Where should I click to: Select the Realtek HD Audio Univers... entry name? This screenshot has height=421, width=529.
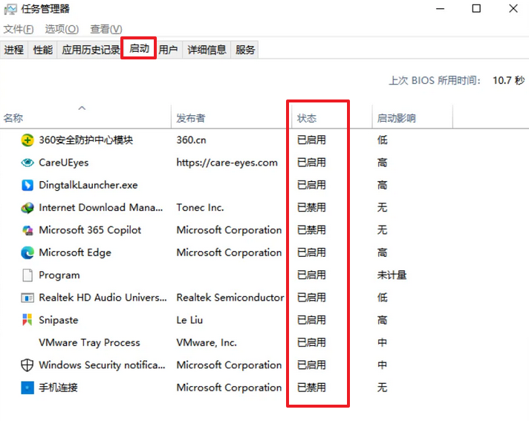[x=103, y=298]
